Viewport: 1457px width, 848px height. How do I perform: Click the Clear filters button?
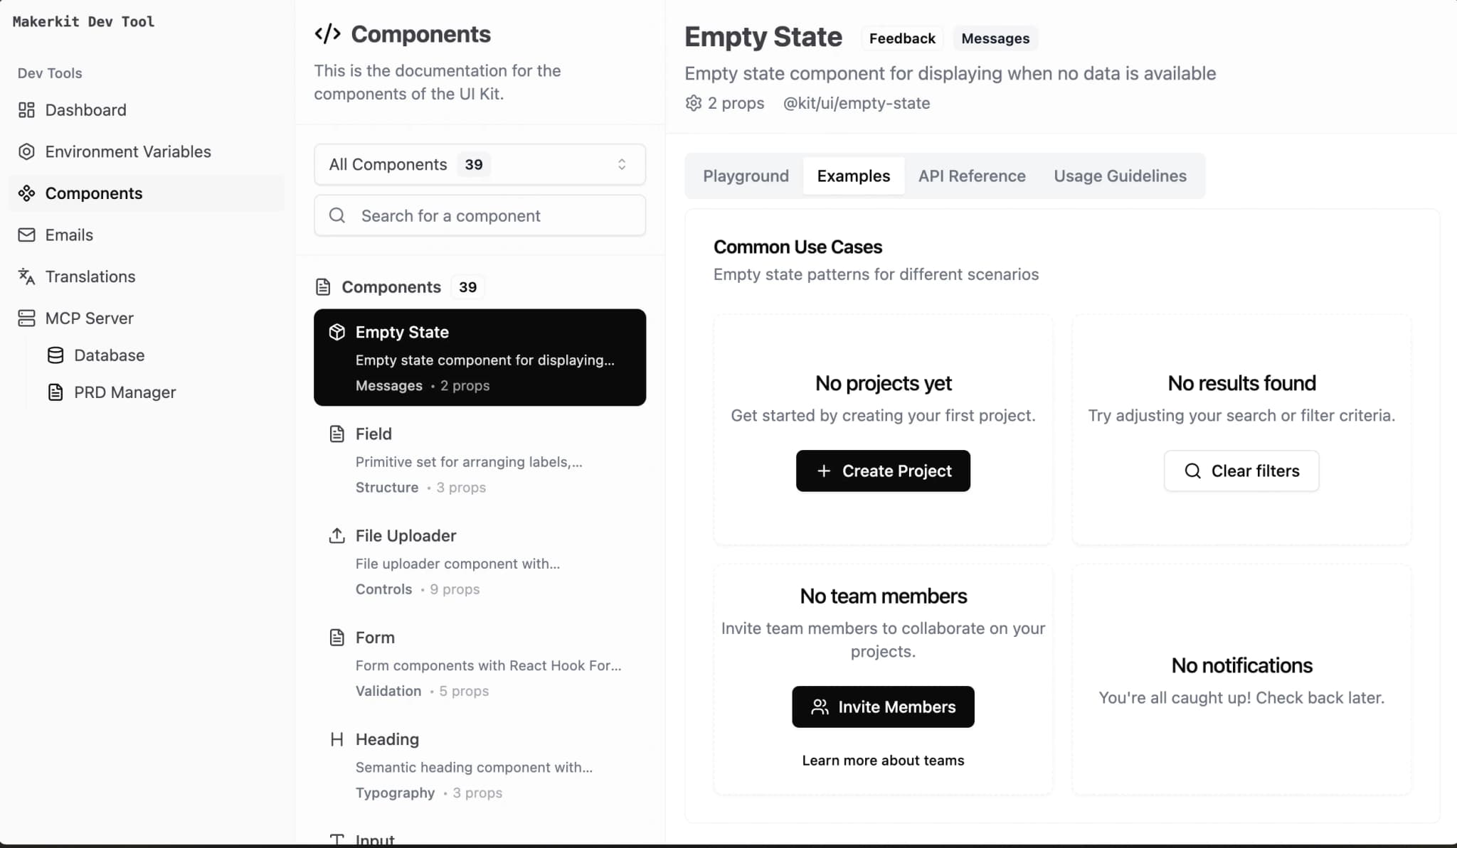pos(1241,471)
